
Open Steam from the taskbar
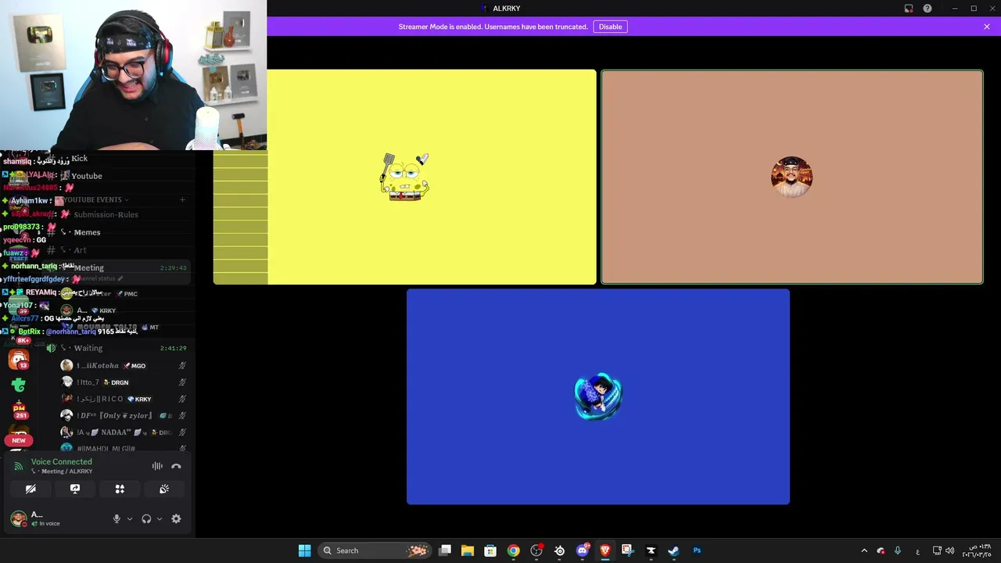click(673, 550)
